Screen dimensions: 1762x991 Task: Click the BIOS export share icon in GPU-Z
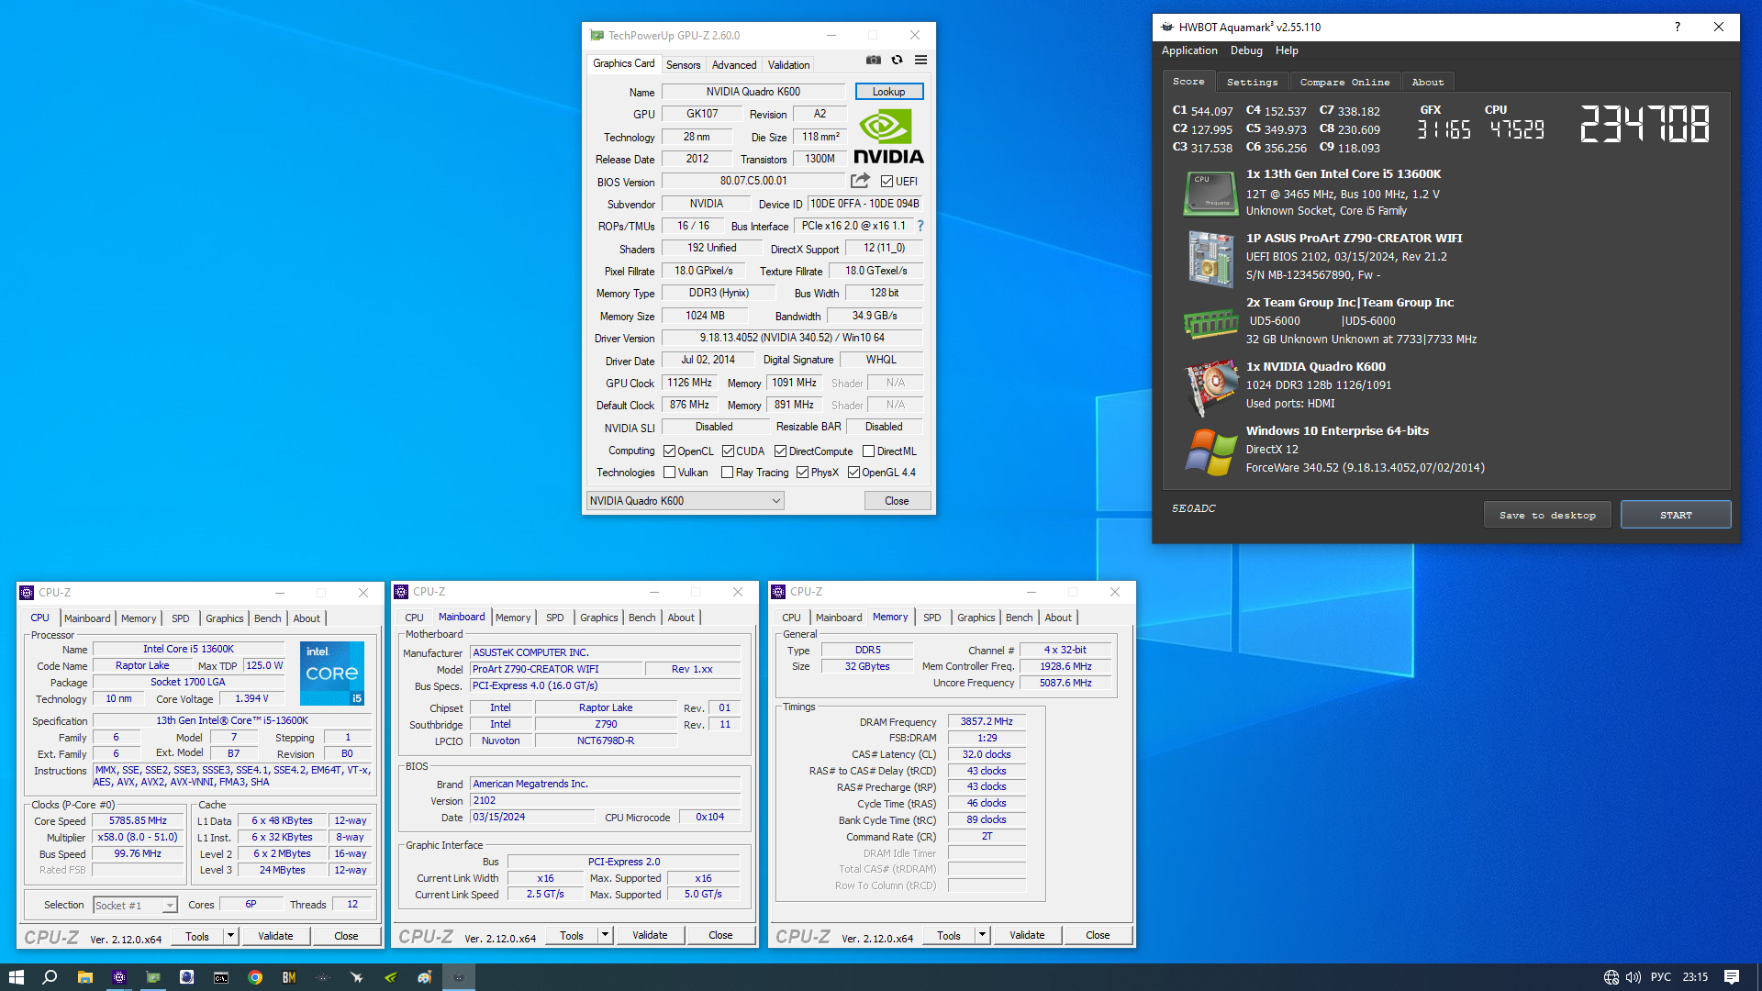860,181
